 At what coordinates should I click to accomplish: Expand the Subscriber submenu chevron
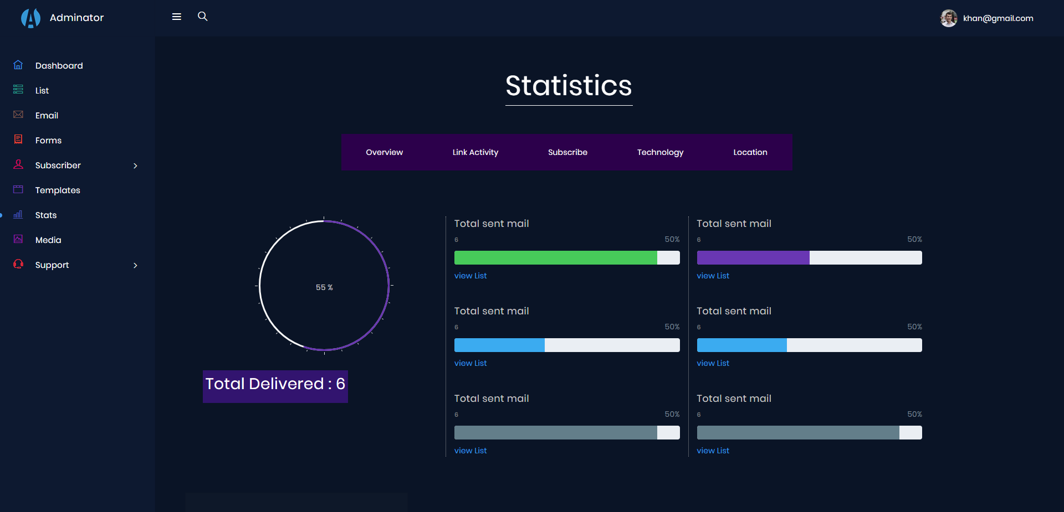coord(135,166)
